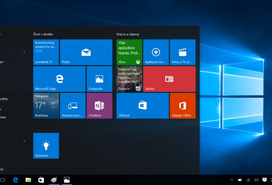Show hidden system tray icons
272x185 pixels.
pos(231,180)
